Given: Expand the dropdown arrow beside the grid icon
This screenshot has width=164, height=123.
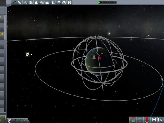Looking at the screenshot, I should (x=31, y=54).
